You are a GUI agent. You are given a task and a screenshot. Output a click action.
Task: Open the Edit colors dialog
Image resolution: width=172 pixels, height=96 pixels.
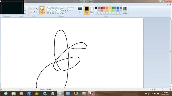pos(125,10)
